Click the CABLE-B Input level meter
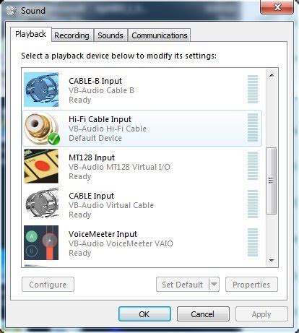 [253, 90]
